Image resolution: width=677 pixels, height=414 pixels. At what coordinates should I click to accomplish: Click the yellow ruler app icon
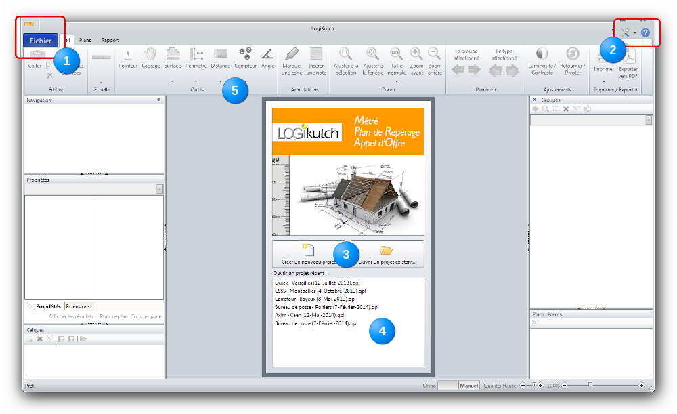tap(29, 24)
